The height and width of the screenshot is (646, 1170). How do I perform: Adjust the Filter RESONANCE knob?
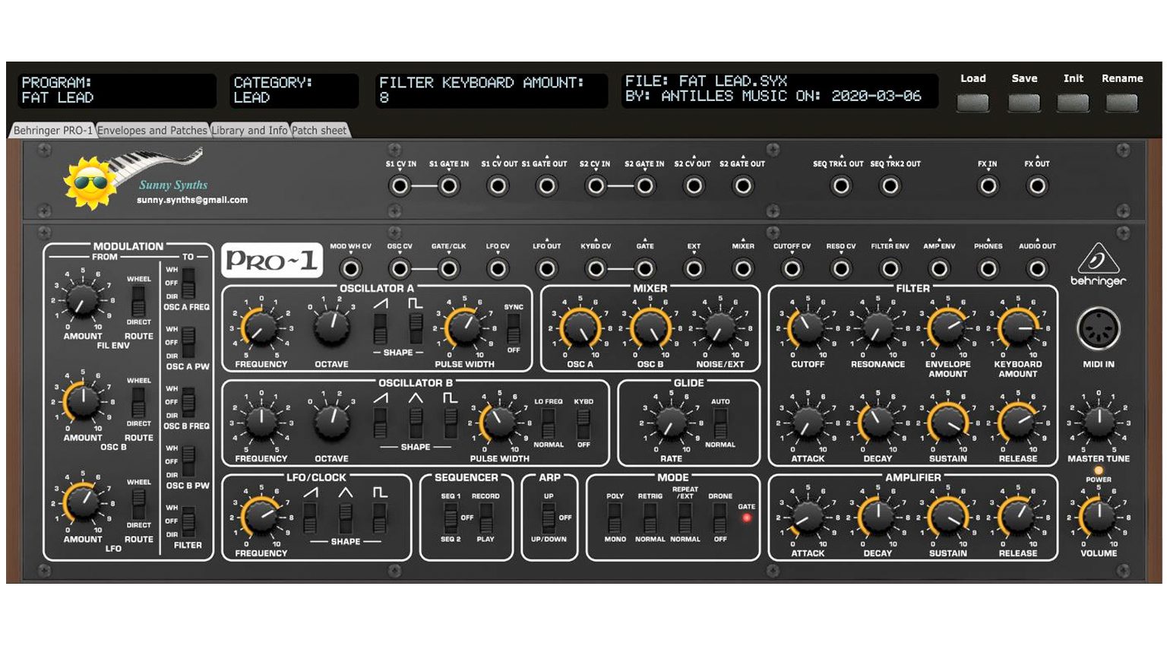[877, 328]
